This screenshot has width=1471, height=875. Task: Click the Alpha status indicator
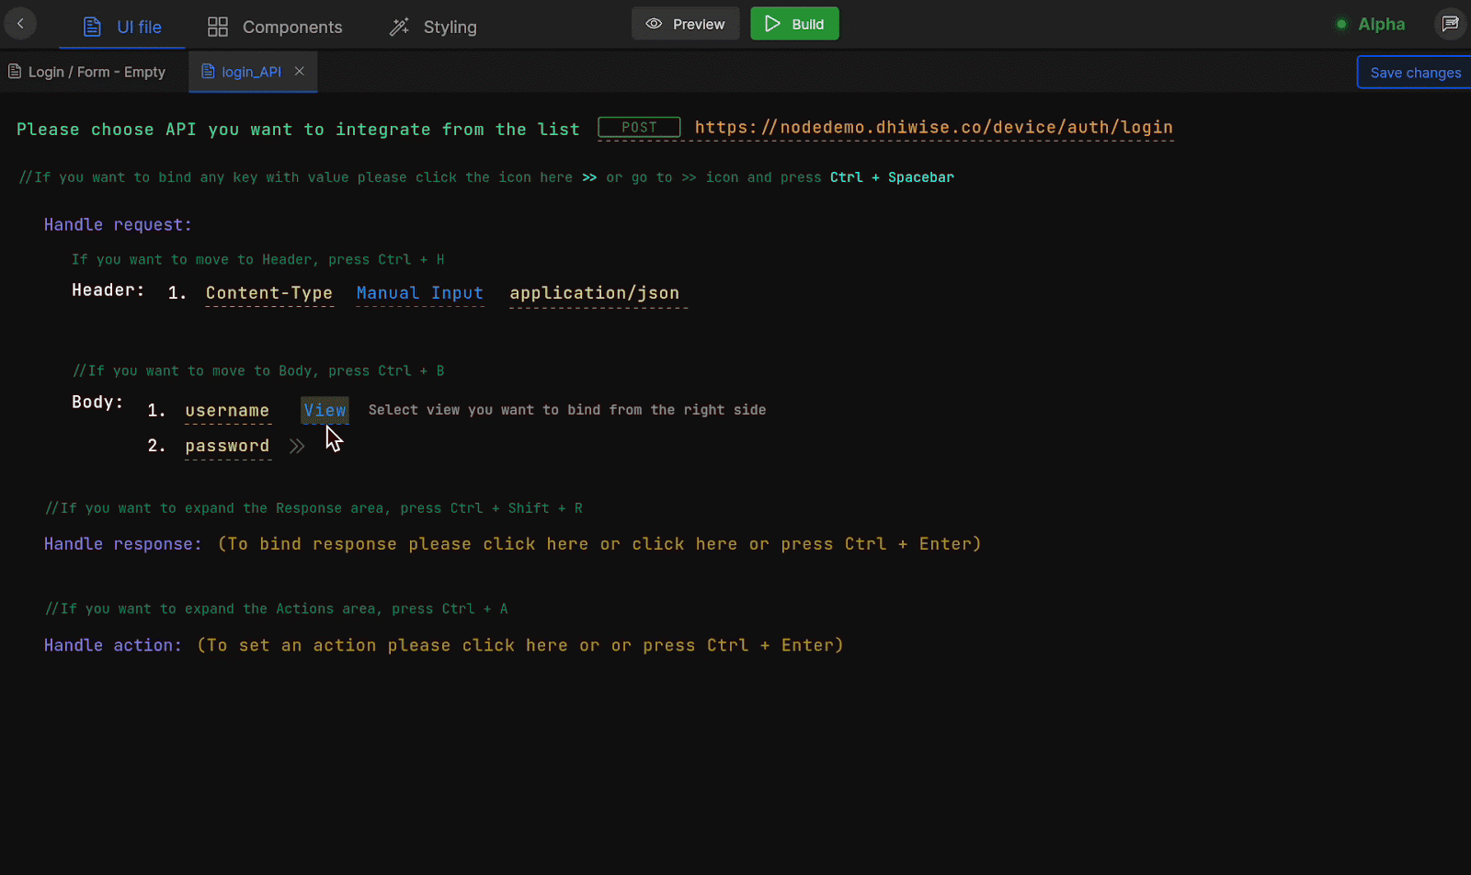[x=1371, y=25]
